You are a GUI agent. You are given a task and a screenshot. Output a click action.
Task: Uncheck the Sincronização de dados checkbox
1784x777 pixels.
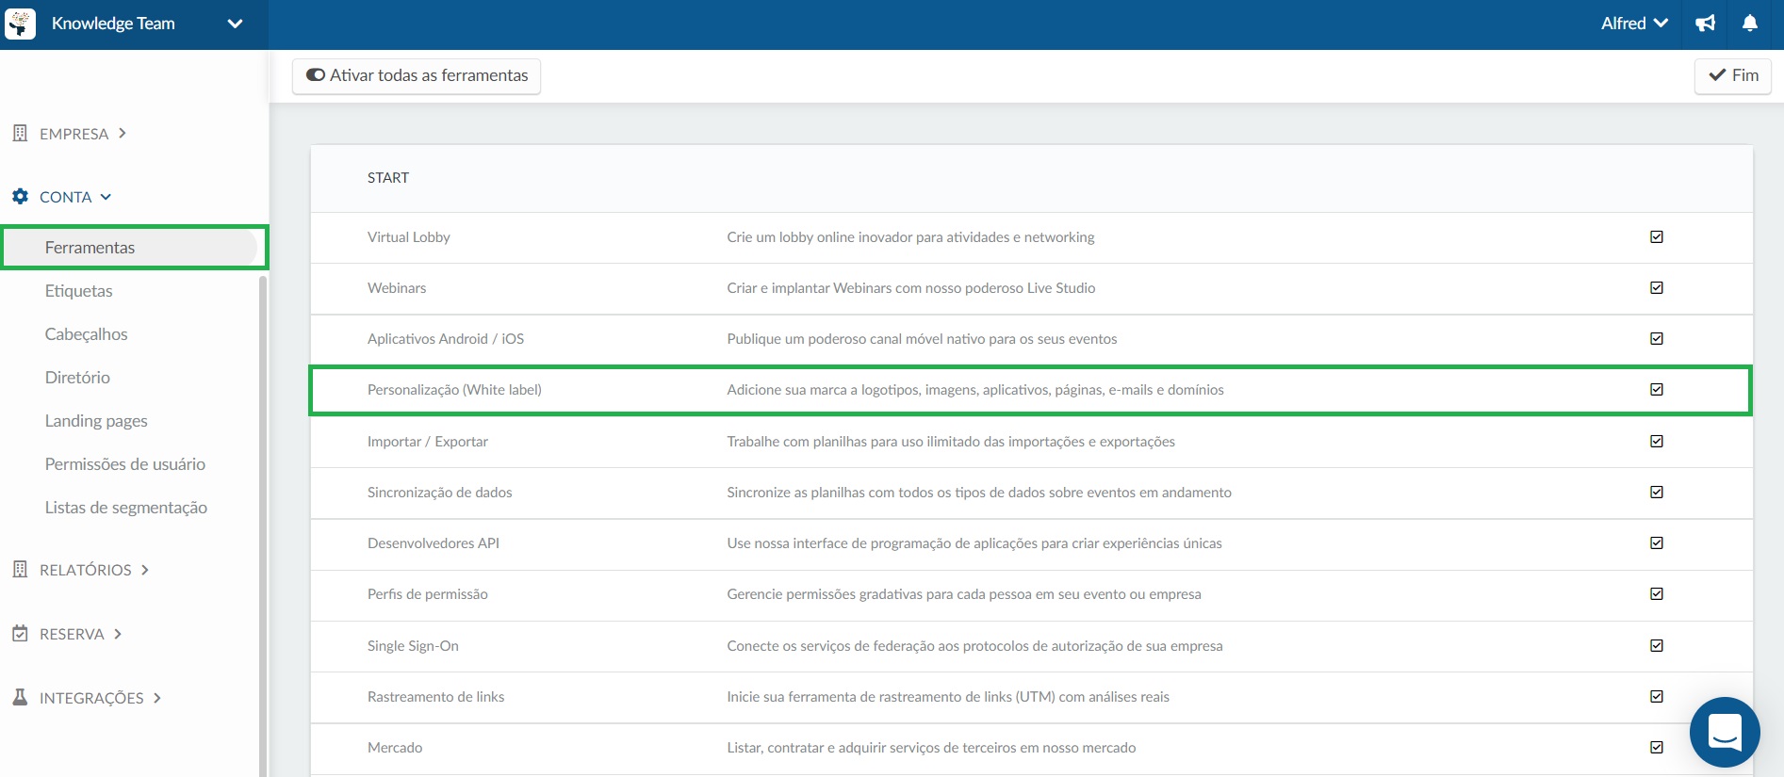1657,493
